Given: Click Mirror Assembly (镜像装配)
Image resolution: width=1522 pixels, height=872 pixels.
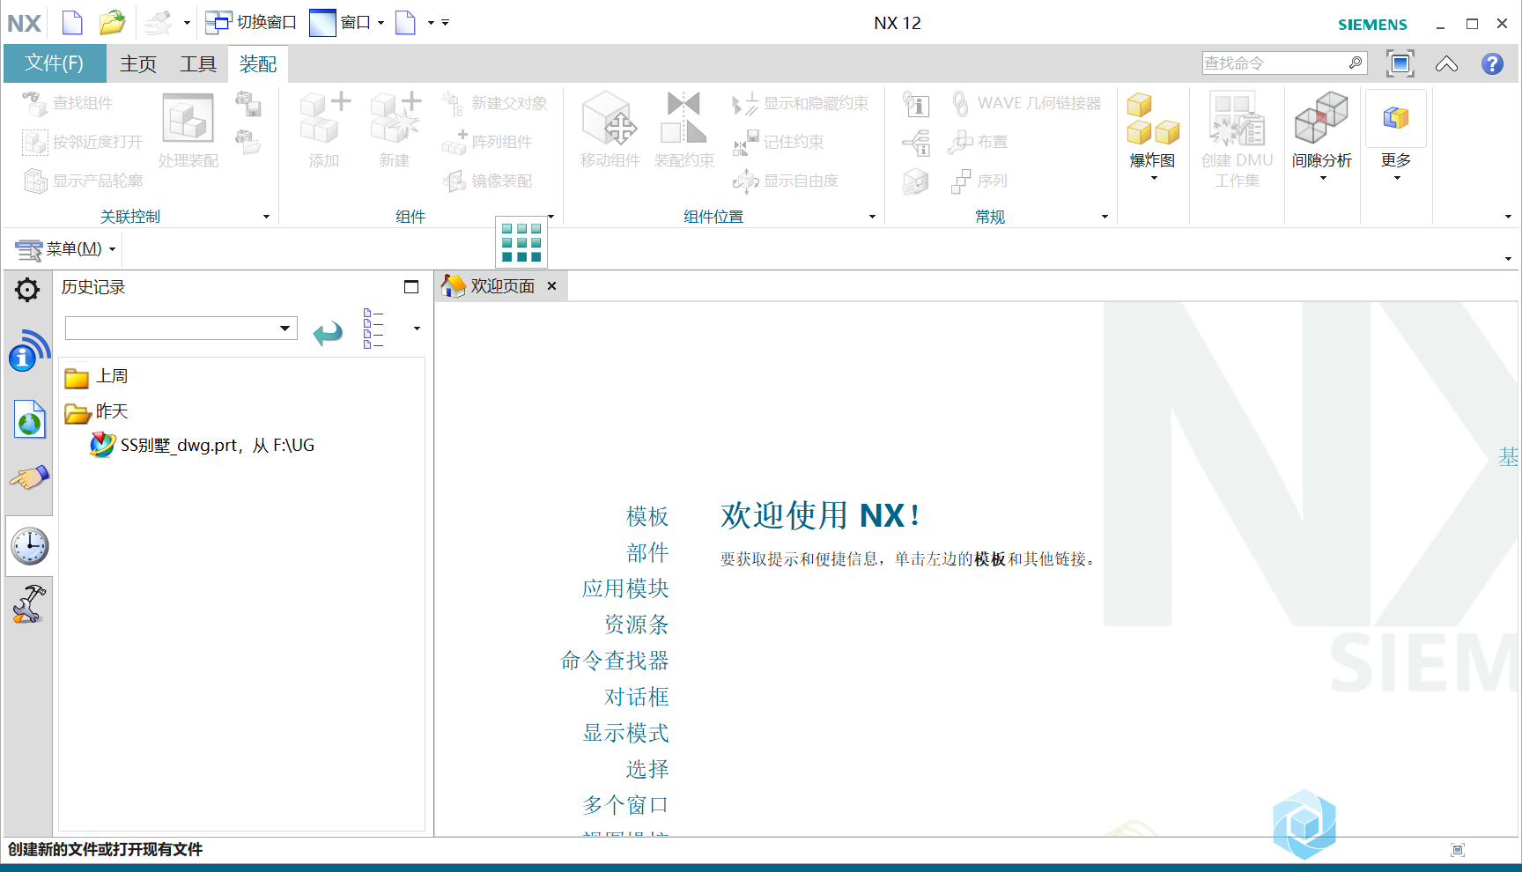Looking at the screenshot, I should coord(487,181).
